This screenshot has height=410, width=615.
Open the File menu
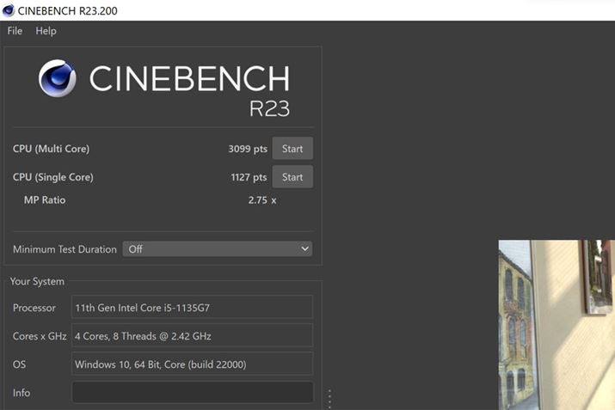tap(15, 31)
